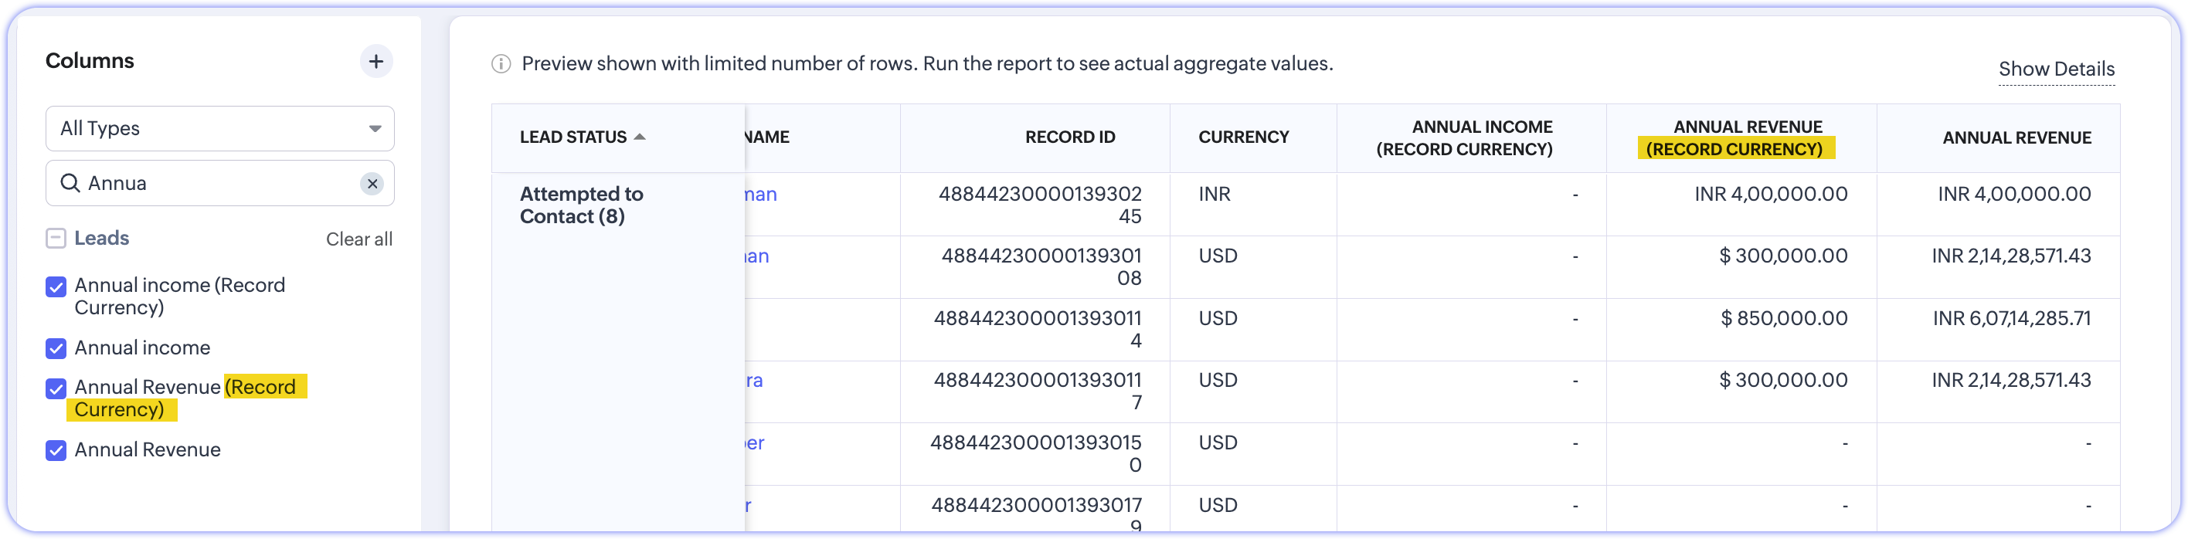This screenshot has width=2188, height=539.
Task: Collapse the Leads group toggle
Action: click(56, 239)
